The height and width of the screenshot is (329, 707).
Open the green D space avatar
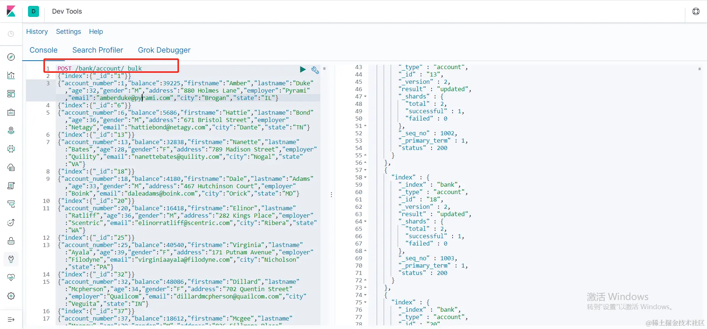coord(34,11)
